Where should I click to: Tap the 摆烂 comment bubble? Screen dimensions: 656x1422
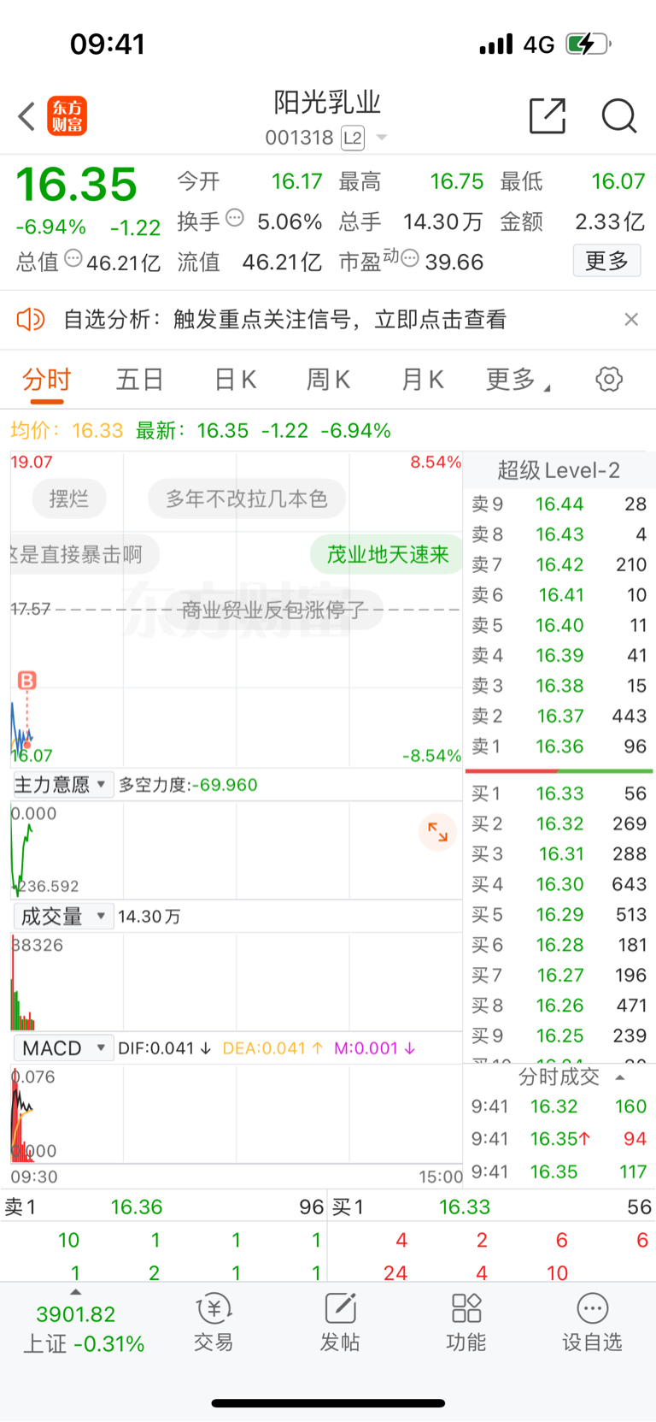pos(69,499)
